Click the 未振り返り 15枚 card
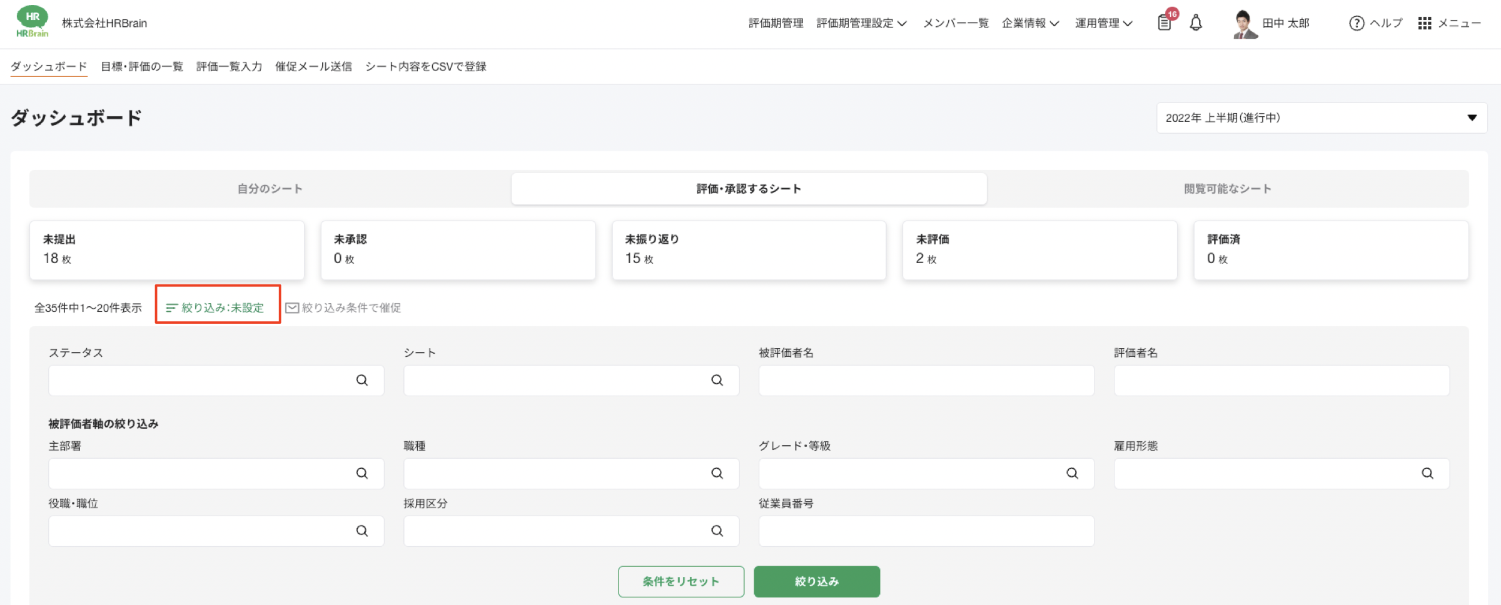1501x605 pixels. 749,250
